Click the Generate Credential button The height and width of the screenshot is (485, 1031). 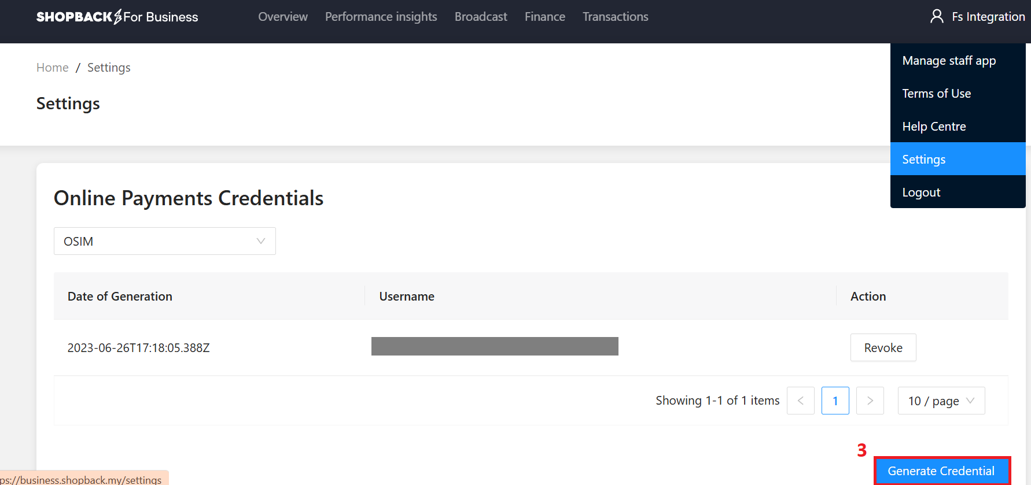point(942,471)
